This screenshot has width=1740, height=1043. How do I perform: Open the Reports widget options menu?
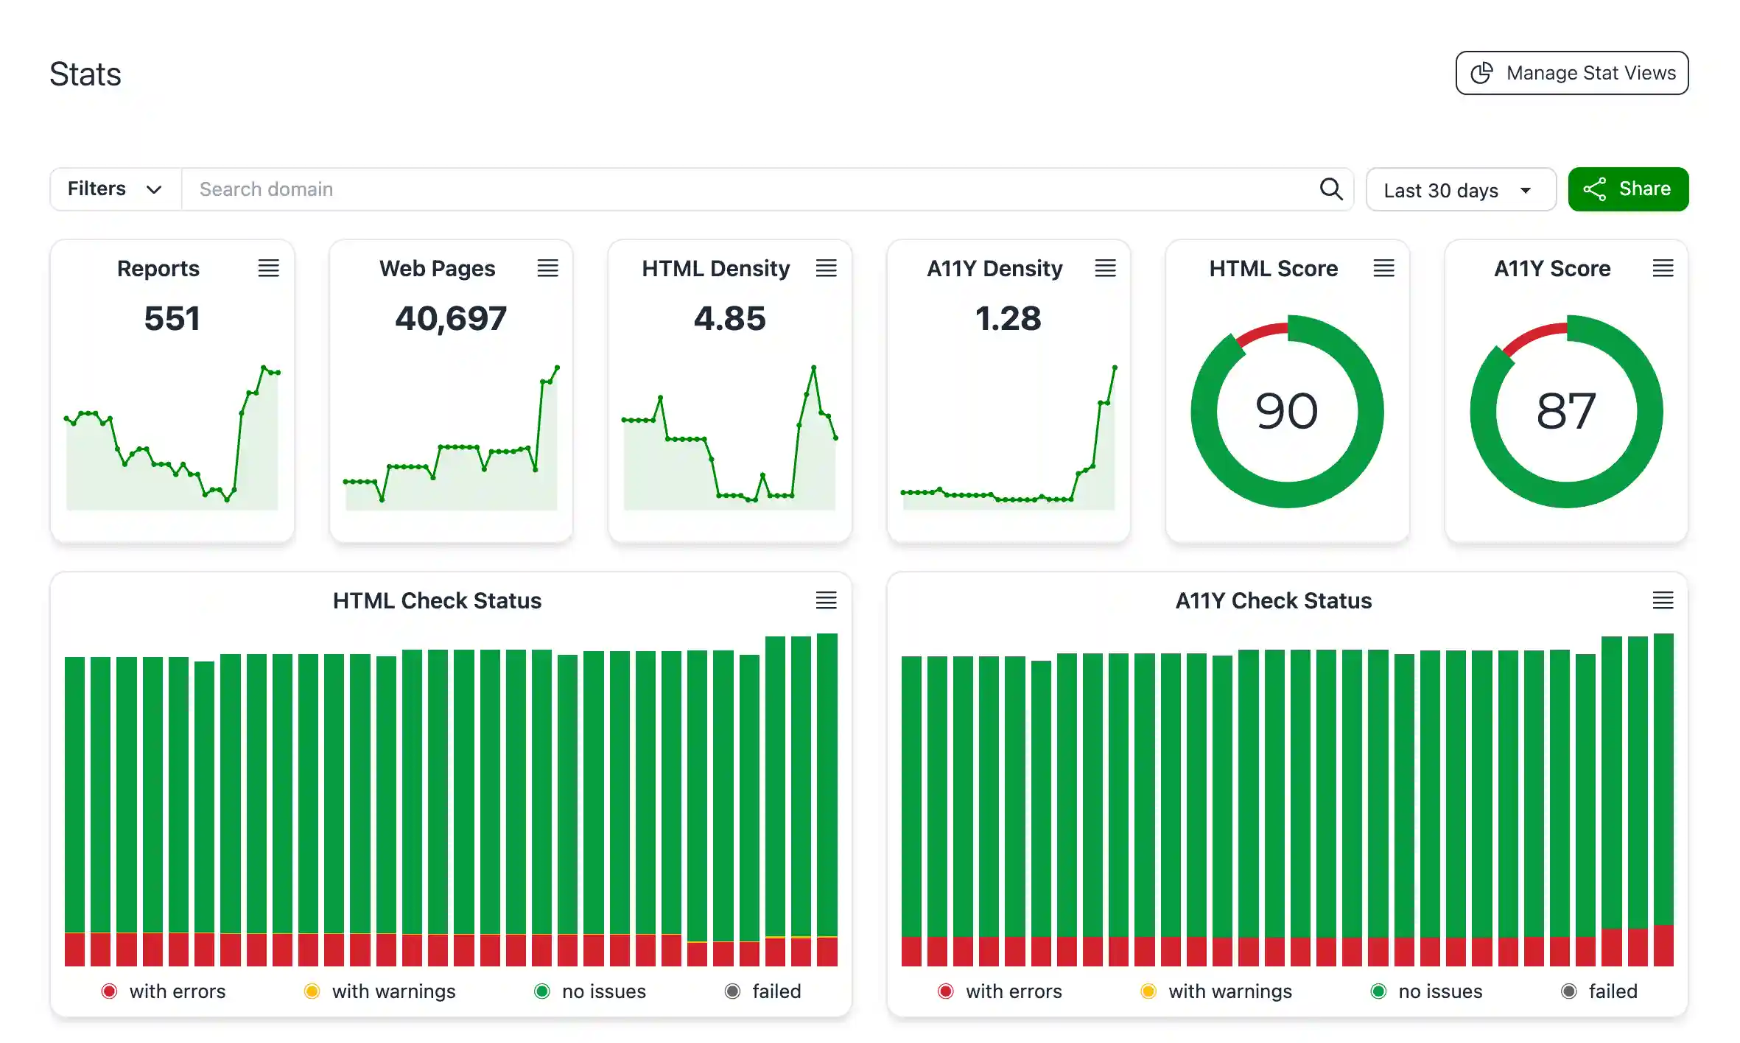point(269,268)
